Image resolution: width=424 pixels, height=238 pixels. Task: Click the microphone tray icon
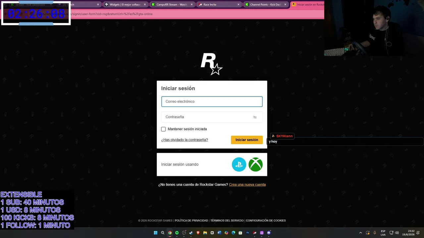point(375,233)
